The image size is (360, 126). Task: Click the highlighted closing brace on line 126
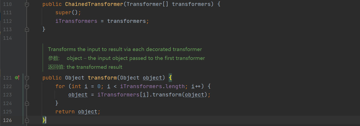click(x=44, y=120)
